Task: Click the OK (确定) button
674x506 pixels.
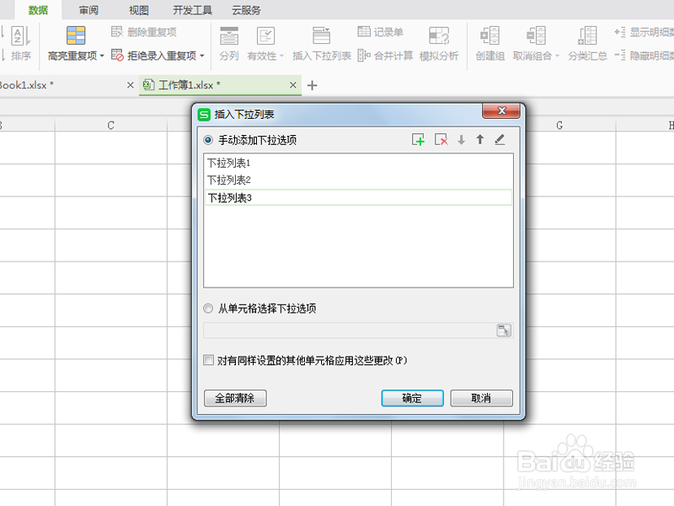Action: 412,398
